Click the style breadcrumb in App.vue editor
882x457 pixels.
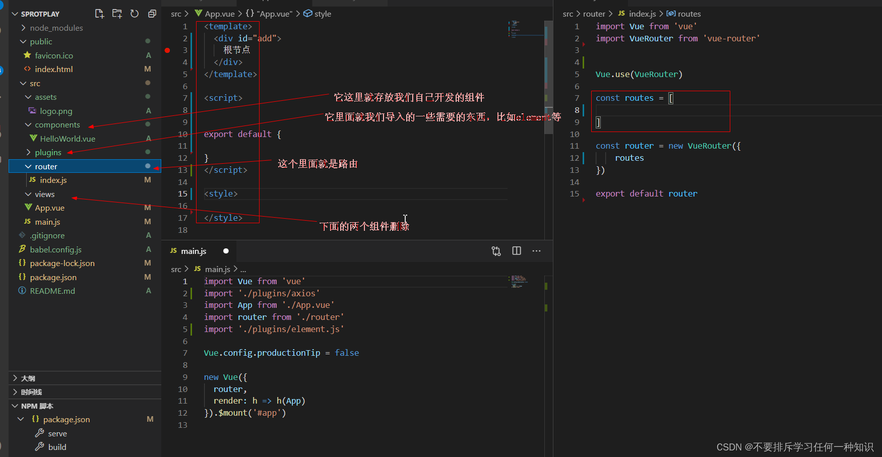pyautogui.click(x=323, y=14)
